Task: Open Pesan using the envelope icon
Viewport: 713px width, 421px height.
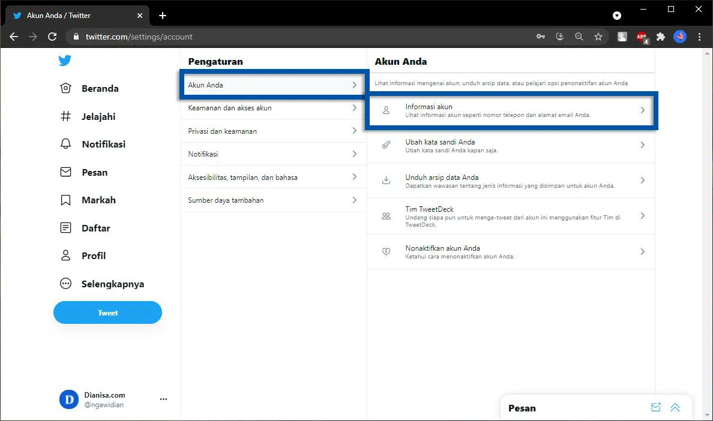Action: pyautogui.click(x=65, y=172)
